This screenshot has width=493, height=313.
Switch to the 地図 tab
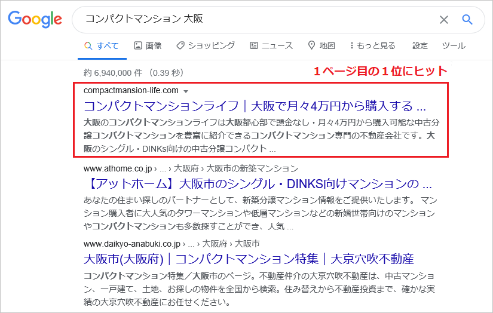click(x=321, y=46)
